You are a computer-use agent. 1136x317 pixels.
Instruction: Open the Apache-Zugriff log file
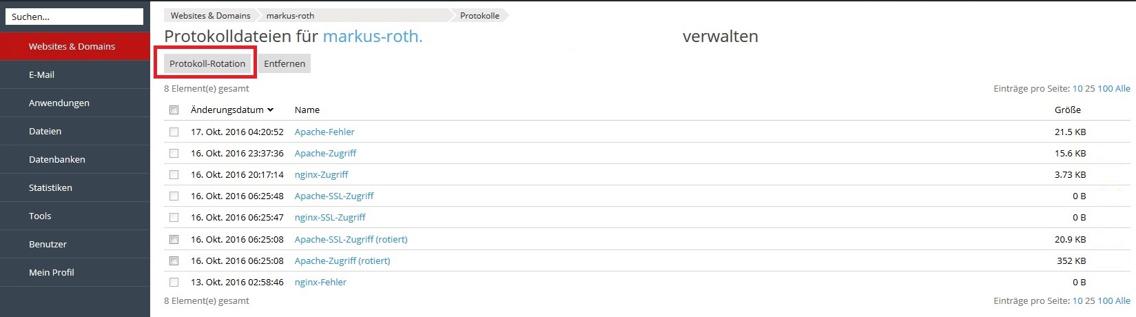pyautogui.click(x=325, y=153)
